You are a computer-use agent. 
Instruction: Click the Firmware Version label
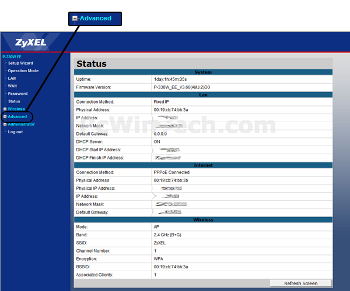[x=93, y=87]
